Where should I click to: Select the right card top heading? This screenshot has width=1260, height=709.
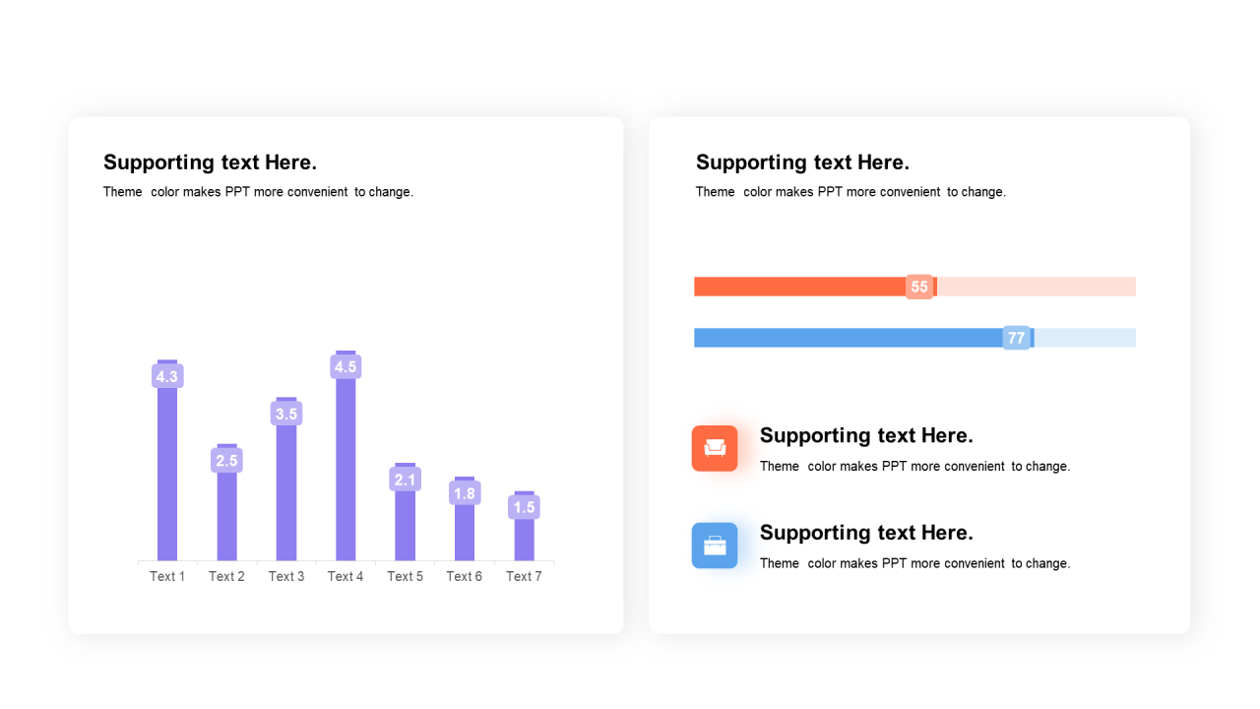(802, 162)
